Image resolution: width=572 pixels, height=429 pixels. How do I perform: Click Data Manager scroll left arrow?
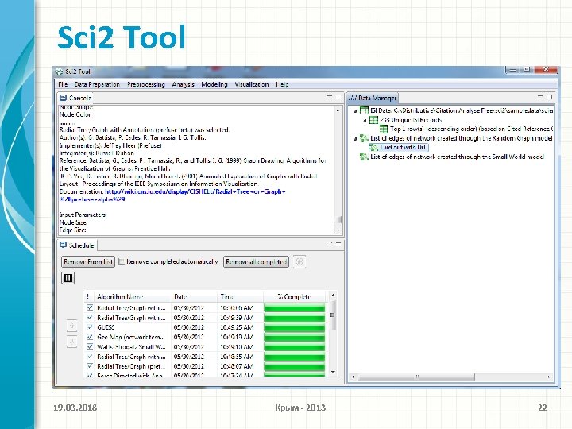353,377
